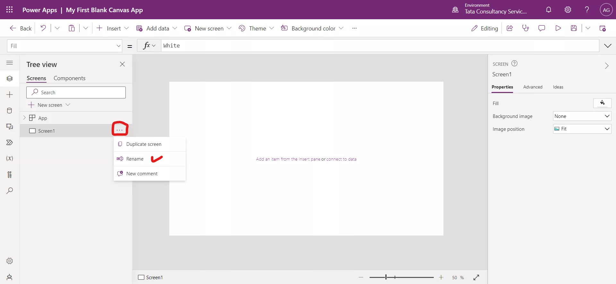The image size is (616, 284).
Task: Choose Duplicate screen from context menu
Action: [x=150, y=144]
